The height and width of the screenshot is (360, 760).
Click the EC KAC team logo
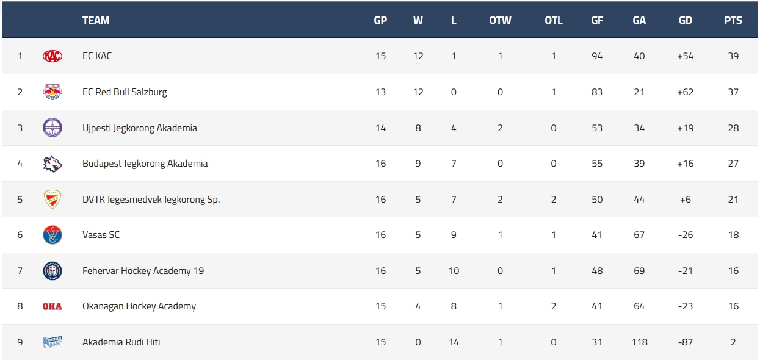pos(52,56)
